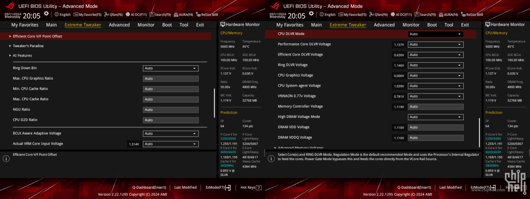Open Performance Core DLVR Voltage dropdown
Image resolution: width=530 pixels, height=199 pixels.
(436, 44)
